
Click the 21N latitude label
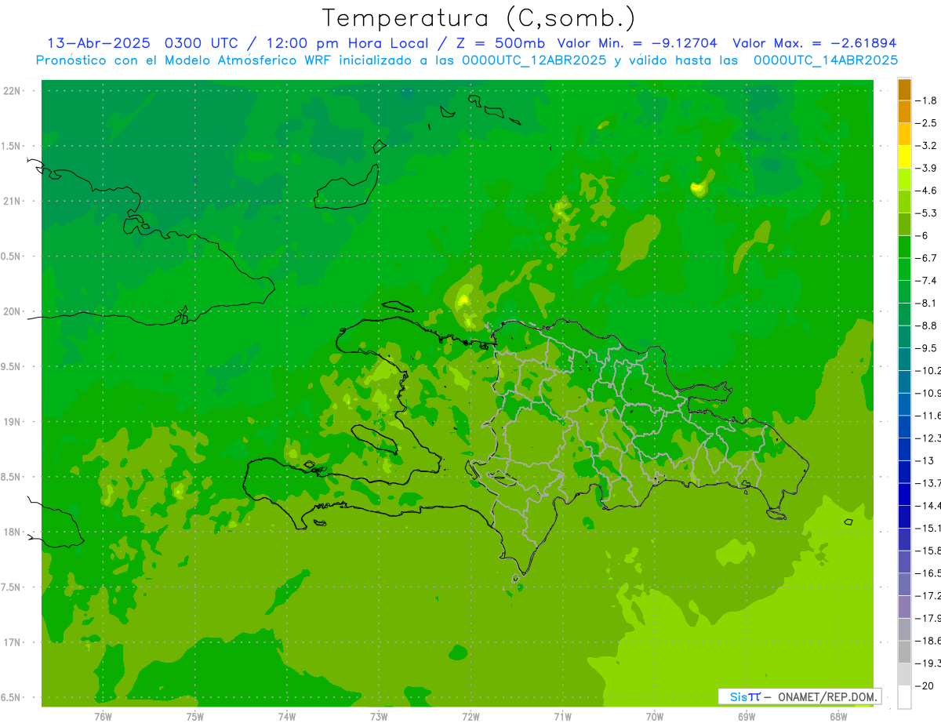coord(13,202)
